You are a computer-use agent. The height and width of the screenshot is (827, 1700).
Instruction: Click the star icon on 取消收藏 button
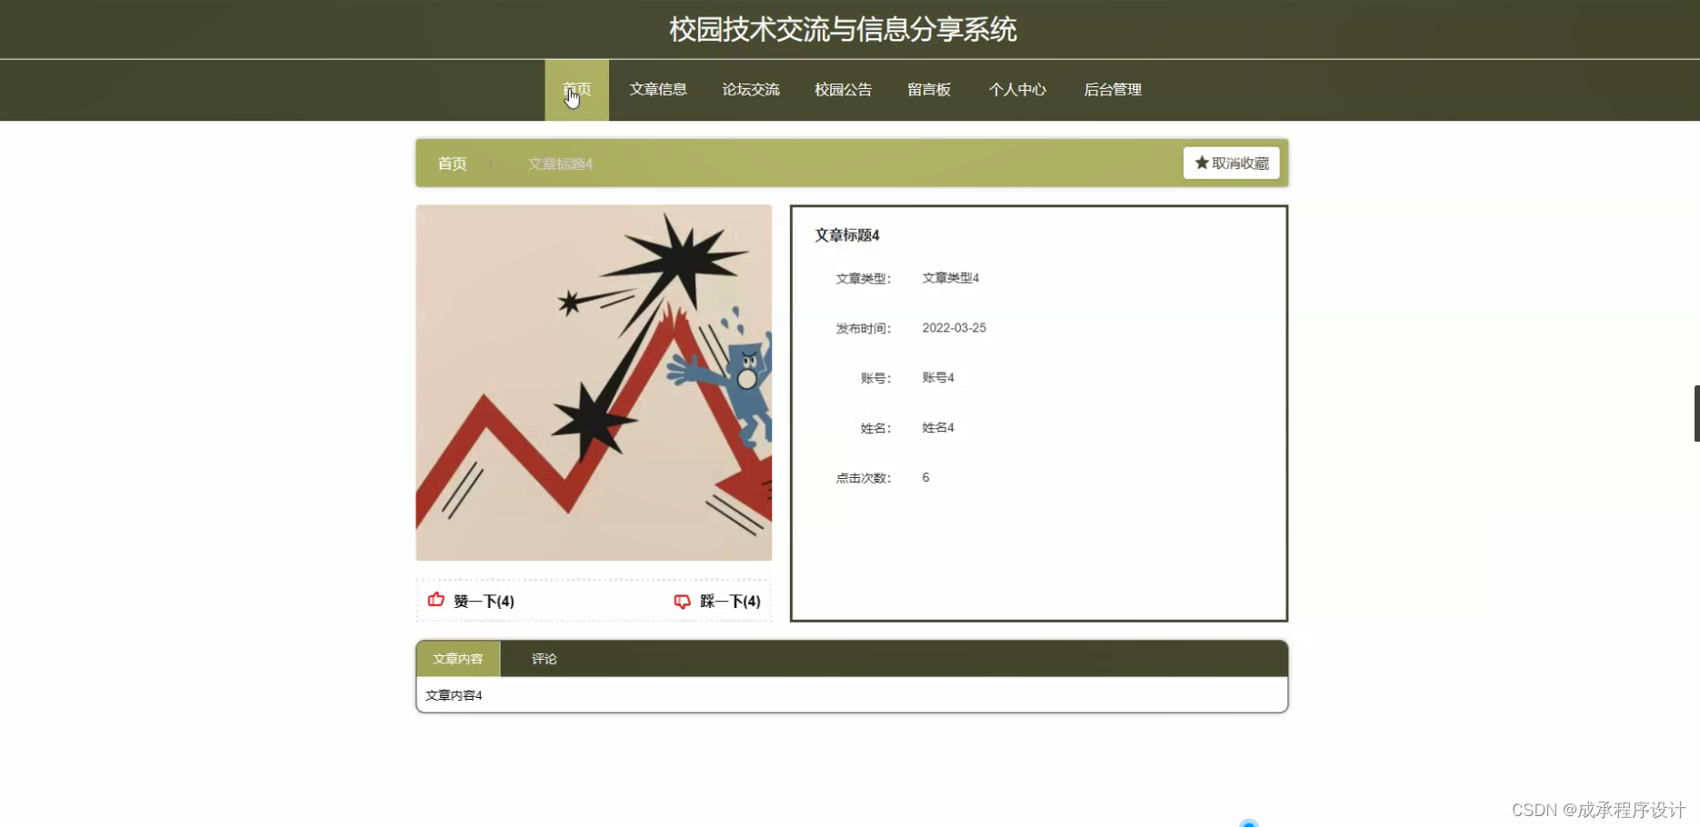(x=1200, y=163)
